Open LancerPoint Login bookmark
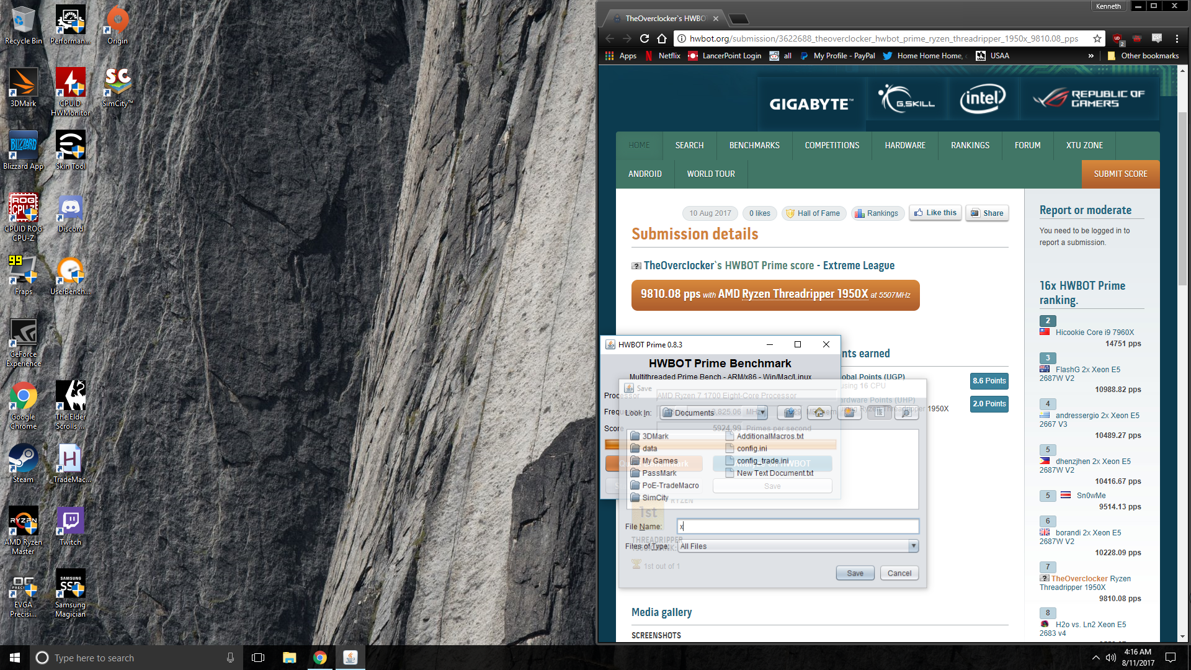This screenshot has width=1191, height=670. pyautogui.click(x=725, y=56)
